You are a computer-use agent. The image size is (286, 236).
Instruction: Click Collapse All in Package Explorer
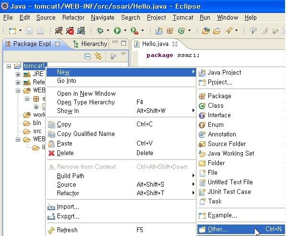point(88,56)
